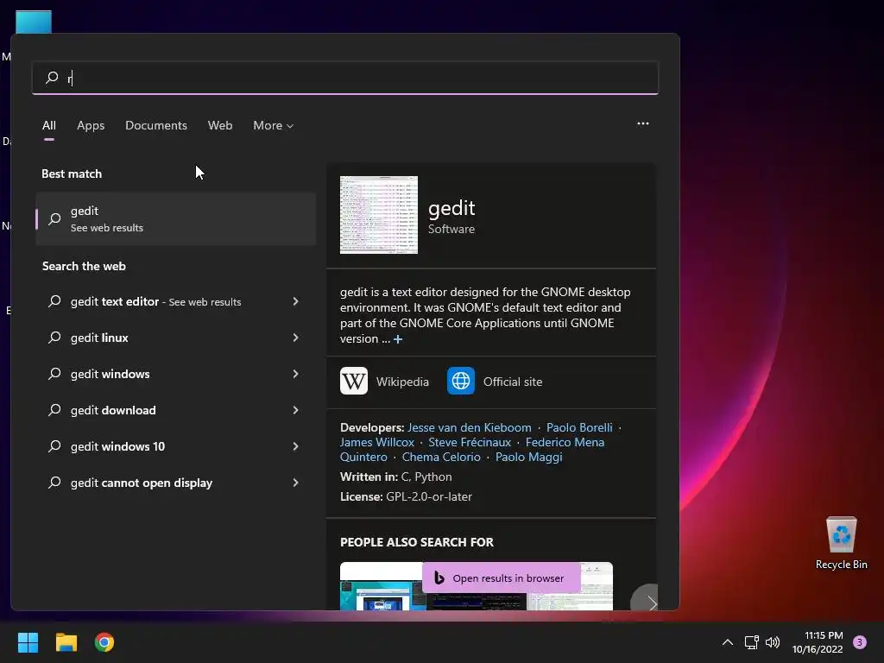Viewport: 884px width, 663px height.
Task: Open the clock and date flyout
Action: 818,642
